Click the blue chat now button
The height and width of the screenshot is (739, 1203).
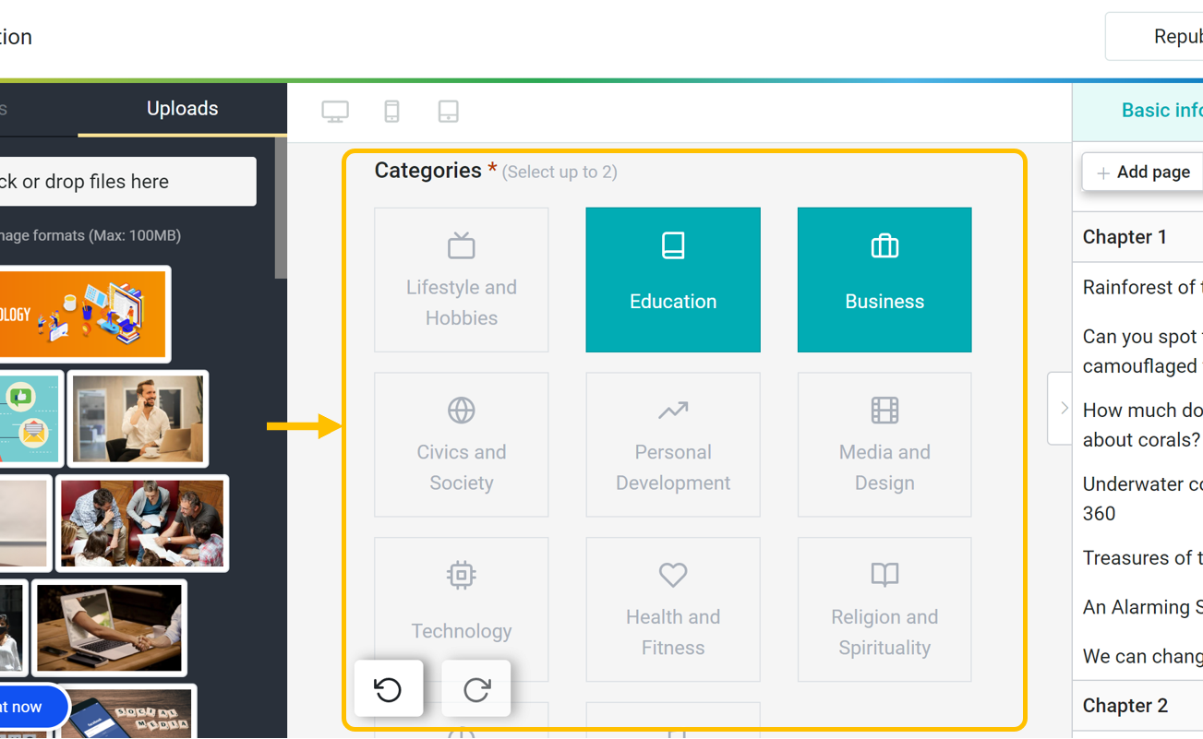33,708
